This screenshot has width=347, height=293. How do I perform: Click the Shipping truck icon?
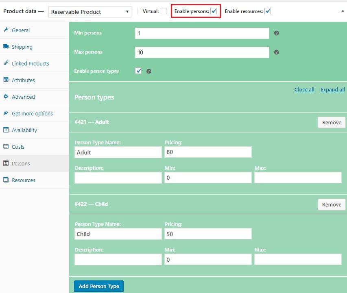(x=6, y=47)
